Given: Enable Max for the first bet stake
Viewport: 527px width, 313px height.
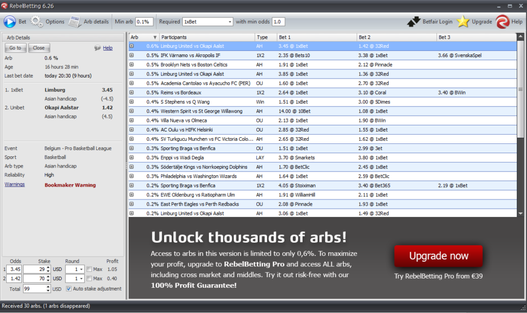Looking at the screenshot, I should click(89, 269).
